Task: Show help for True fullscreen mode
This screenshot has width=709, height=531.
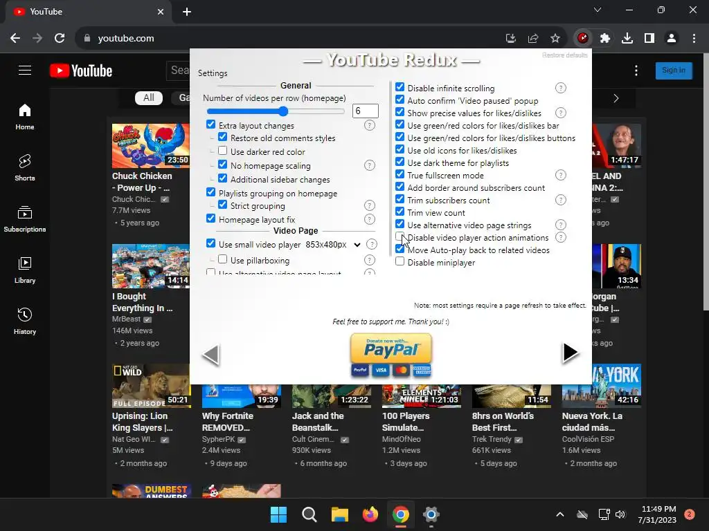Action: [x=561, y=175]
